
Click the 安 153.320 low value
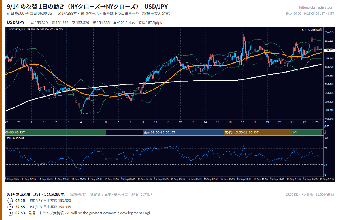(x=80, y=23)
